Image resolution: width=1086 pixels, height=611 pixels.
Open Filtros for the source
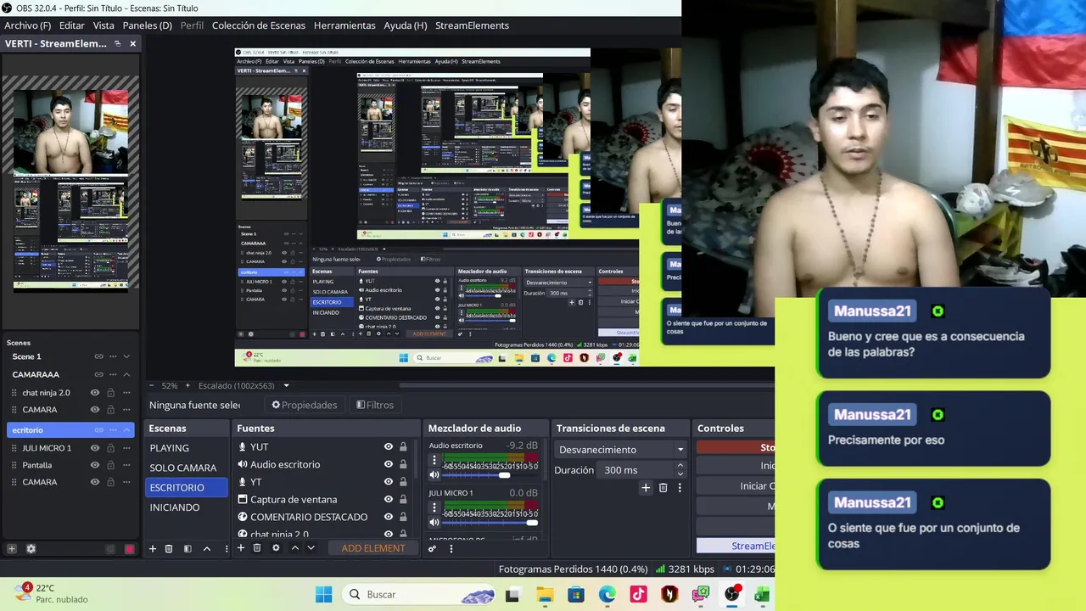(375, 405)
